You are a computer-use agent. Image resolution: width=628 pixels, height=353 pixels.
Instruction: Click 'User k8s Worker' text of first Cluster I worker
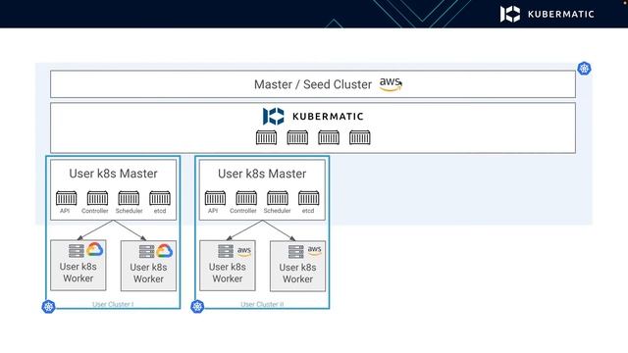[78, 273]
